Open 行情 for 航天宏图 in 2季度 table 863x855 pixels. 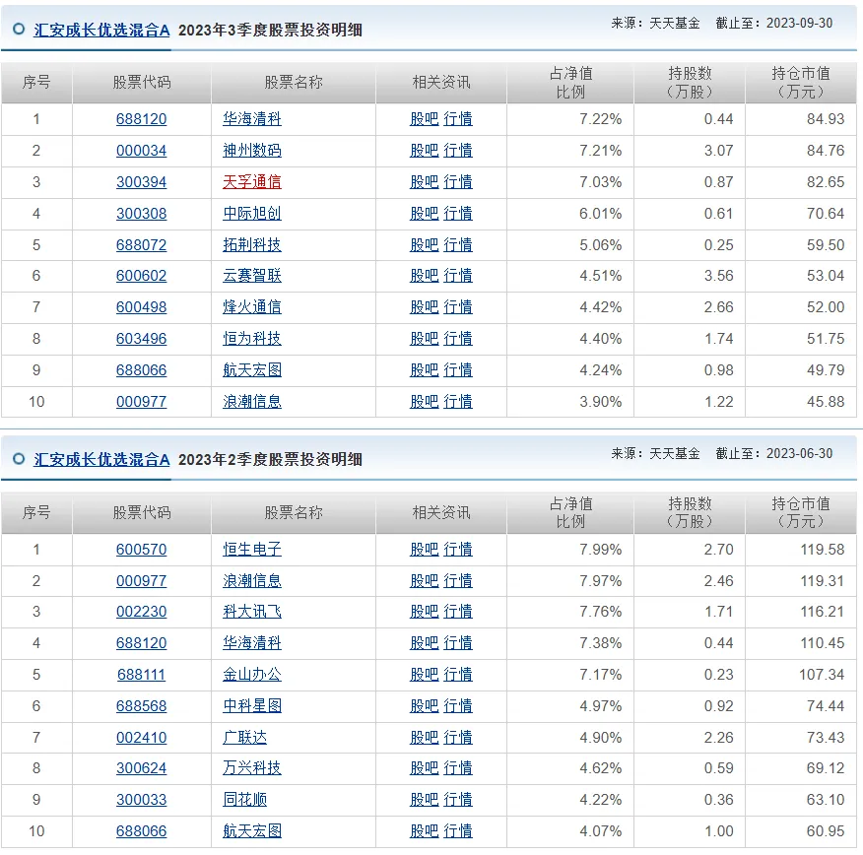(458, 831)
